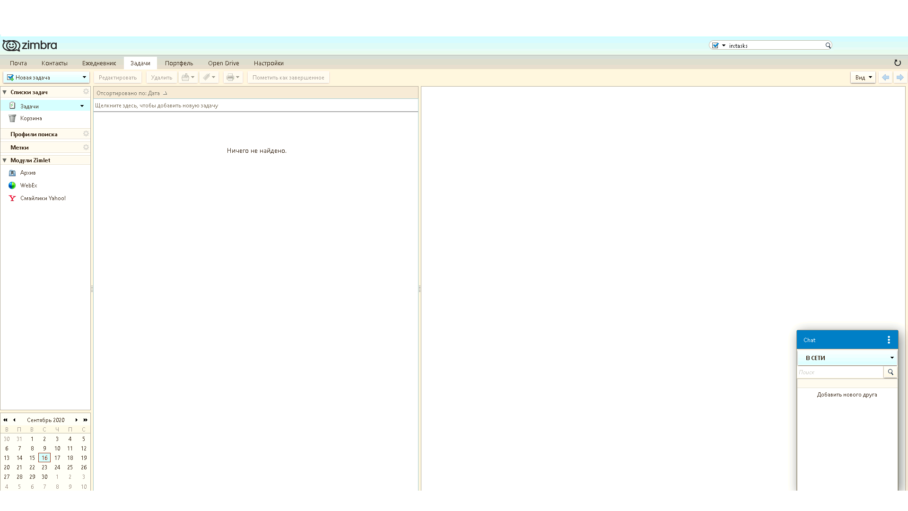
Task: Click gear icon next to Списки задач
Action: [86, 92]
